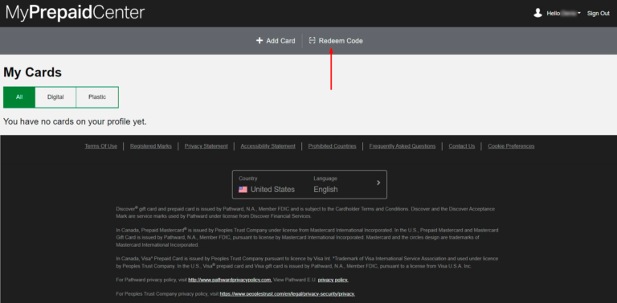This screenshot has height=303, width=617.
Task: Switch to the Plastic cards tab
Action: tap(96, 97)
